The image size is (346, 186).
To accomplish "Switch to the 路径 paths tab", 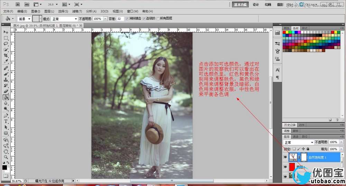I will pos(304,137).
